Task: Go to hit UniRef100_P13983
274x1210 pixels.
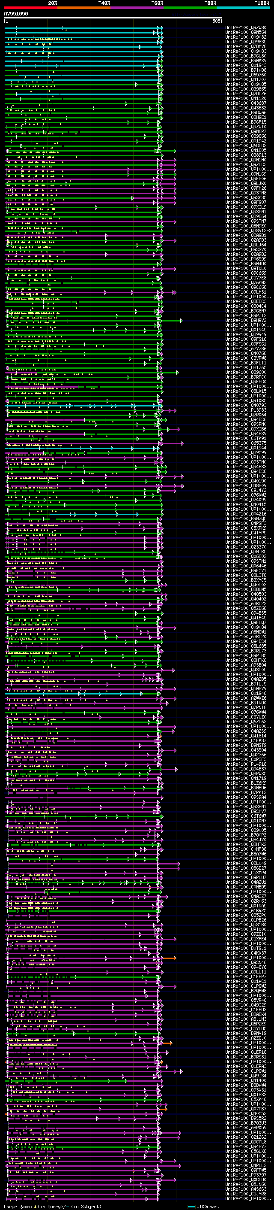Action: (246, 410)
